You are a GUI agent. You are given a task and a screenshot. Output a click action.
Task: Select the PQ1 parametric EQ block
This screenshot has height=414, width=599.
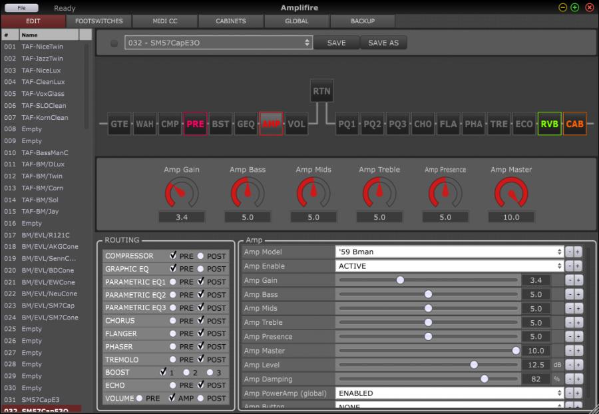click(x=347, y=124)
